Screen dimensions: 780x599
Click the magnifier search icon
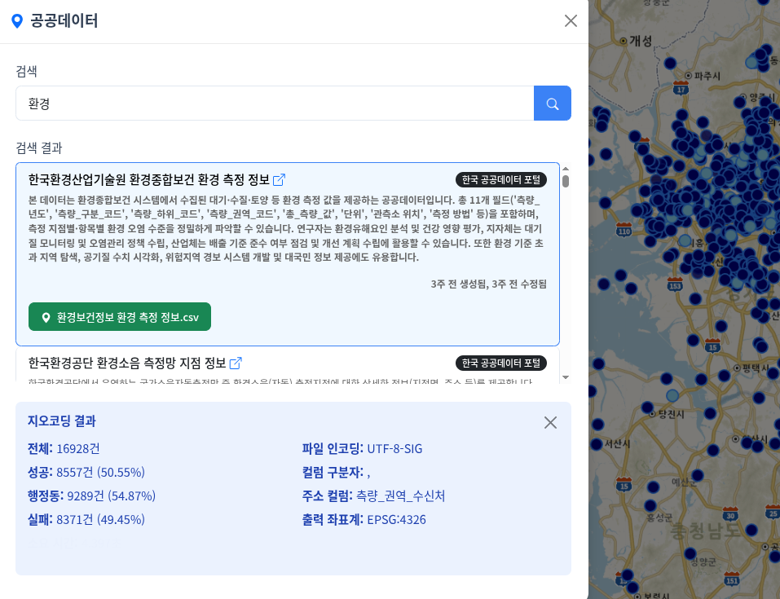pyautogui.click(x=552, y=103)
